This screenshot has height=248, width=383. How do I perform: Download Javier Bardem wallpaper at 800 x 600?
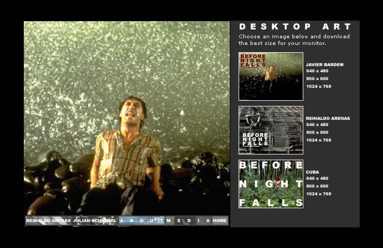click(x=317, y=79)
